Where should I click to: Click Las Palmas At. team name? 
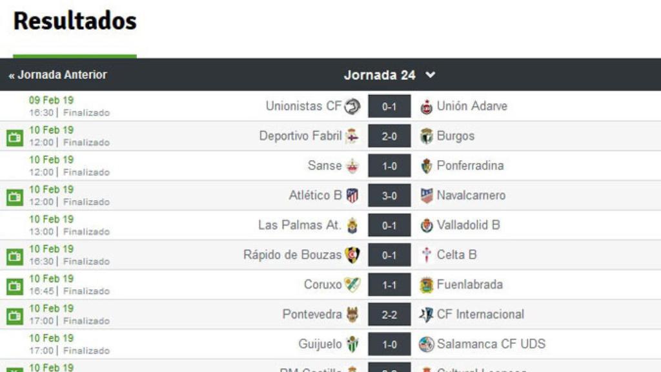click(300, 225)
